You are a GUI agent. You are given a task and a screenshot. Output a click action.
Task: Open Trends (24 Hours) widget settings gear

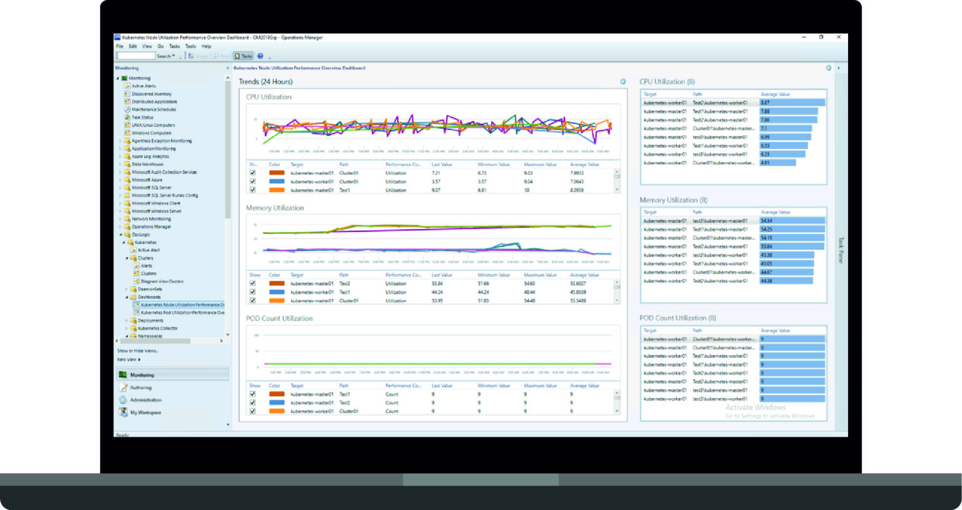point(623,81)
